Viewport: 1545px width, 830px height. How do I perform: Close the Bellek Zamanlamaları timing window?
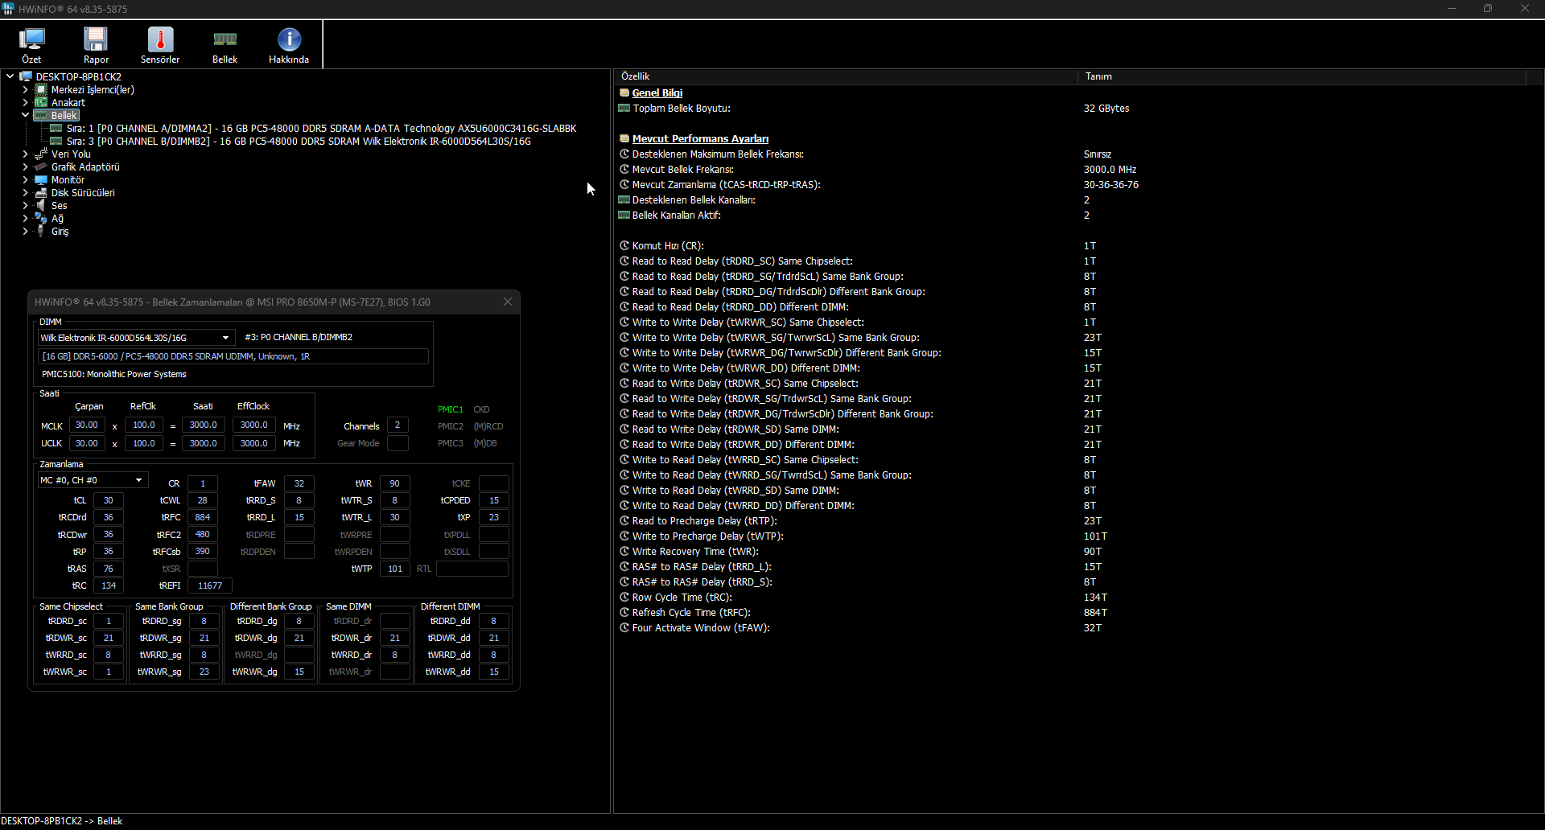[508, 302]
